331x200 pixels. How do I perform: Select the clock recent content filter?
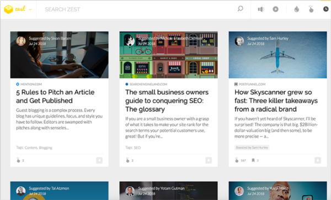(x=325, y=9)
